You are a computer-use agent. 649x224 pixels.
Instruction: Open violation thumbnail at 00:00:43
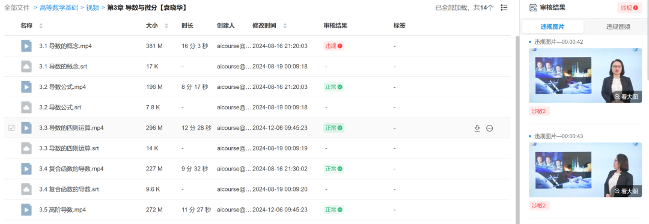tap(585, 169)
